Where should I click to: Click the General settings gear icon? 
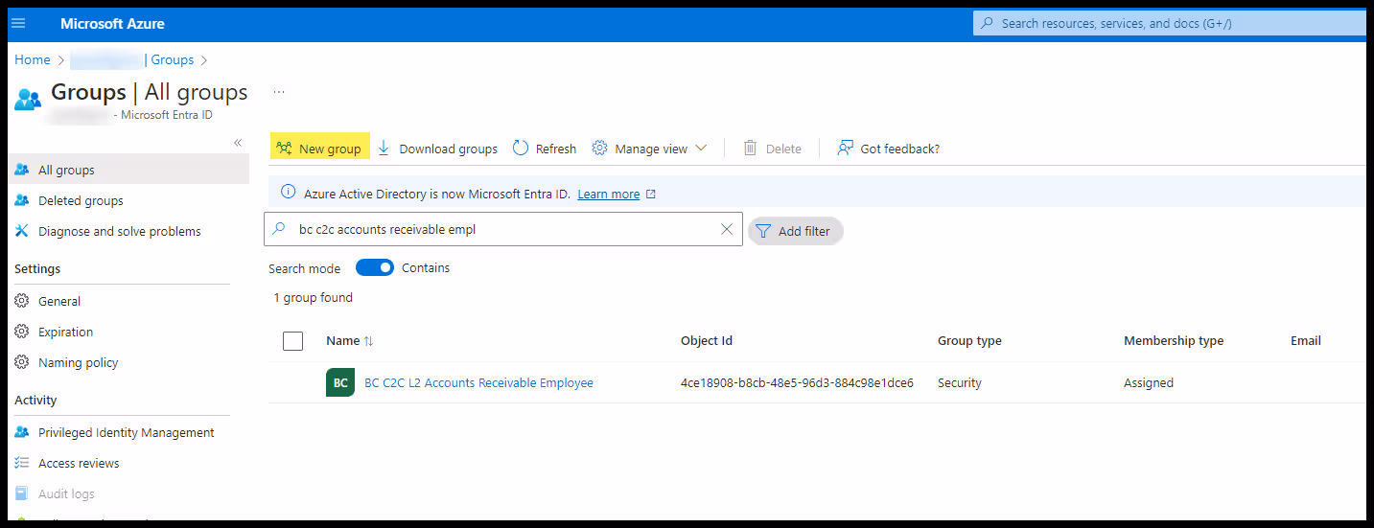(22, 301)
